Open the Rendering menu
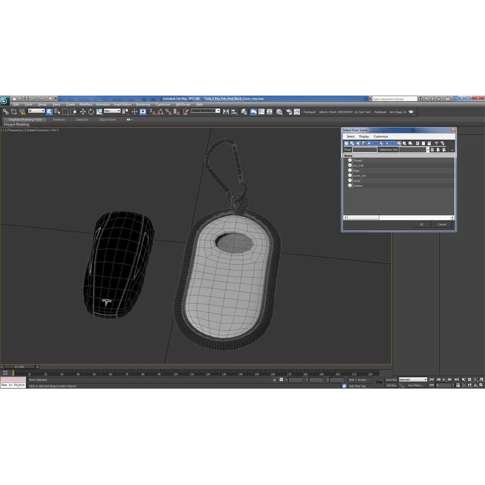 tap(143, 105)
